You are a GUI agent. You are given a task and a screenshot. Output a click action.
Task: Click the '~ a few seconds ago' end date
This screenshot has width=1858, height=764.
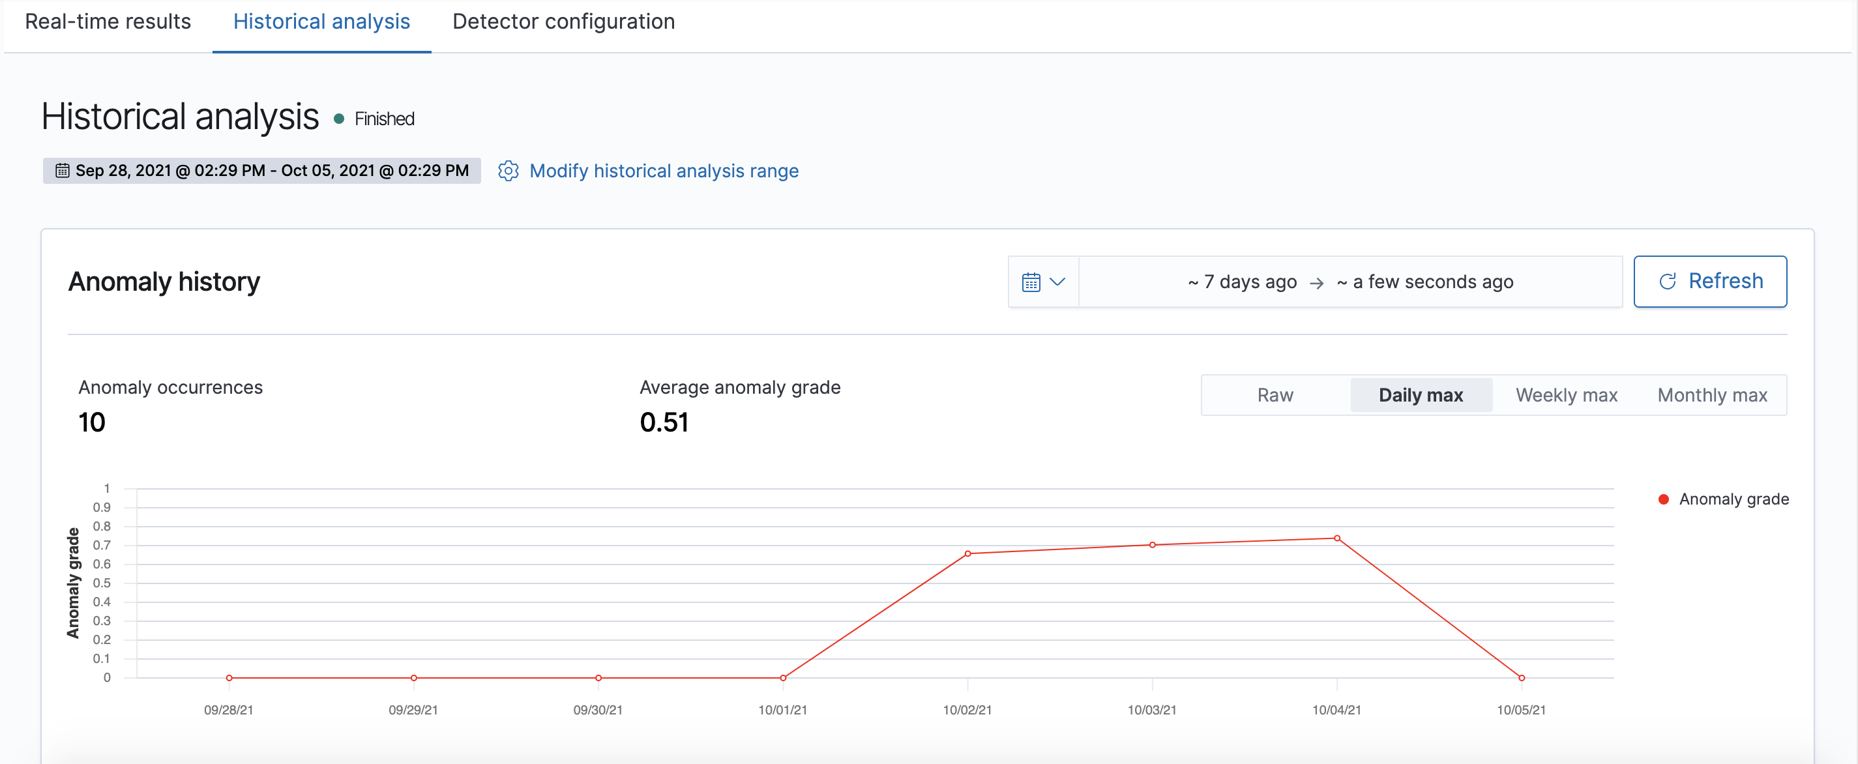1424,282
